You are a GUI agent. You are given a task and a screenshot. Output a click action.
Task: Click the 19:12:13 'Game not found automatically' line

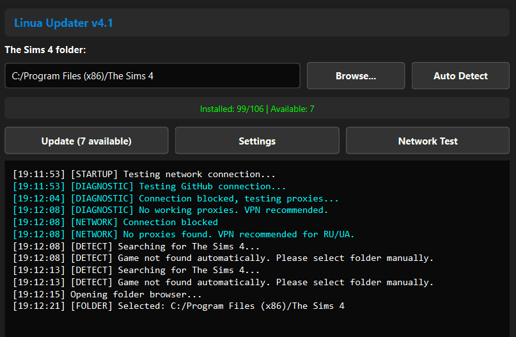click(x=223, y=282)
